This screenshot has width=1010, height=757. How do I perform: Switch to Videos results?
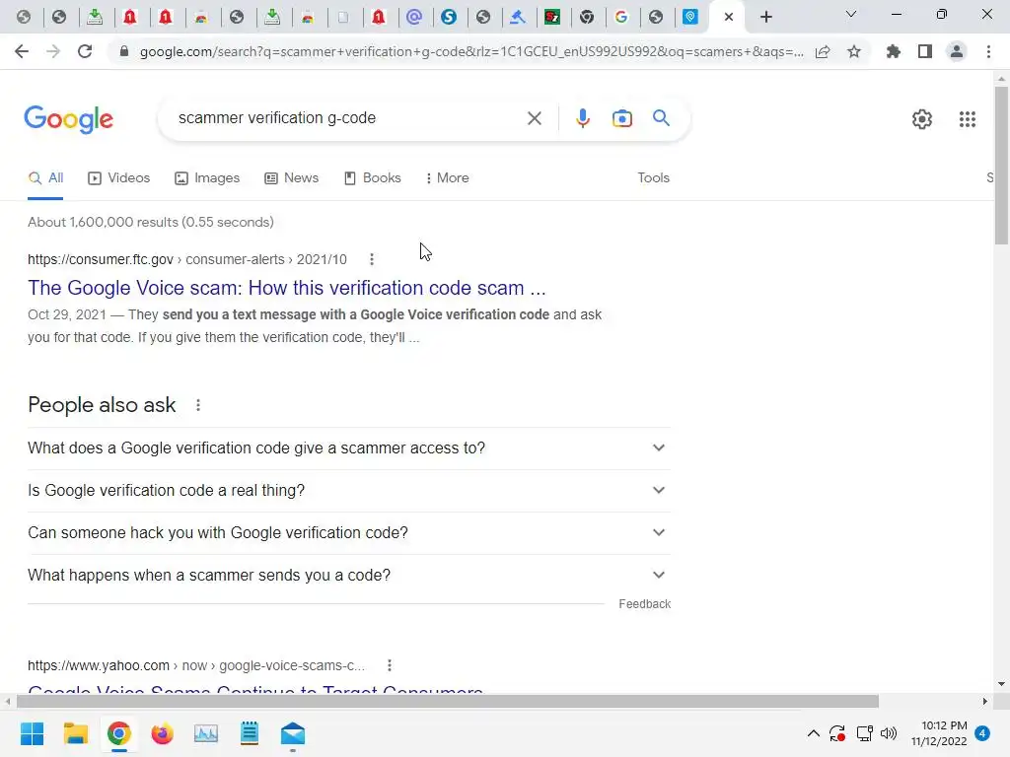[x=119, y=178]
